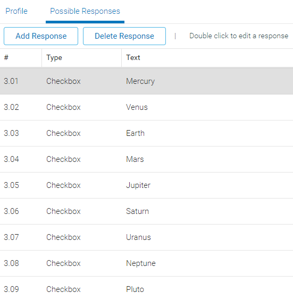Open the Possible Responses tab

(85, 11)
